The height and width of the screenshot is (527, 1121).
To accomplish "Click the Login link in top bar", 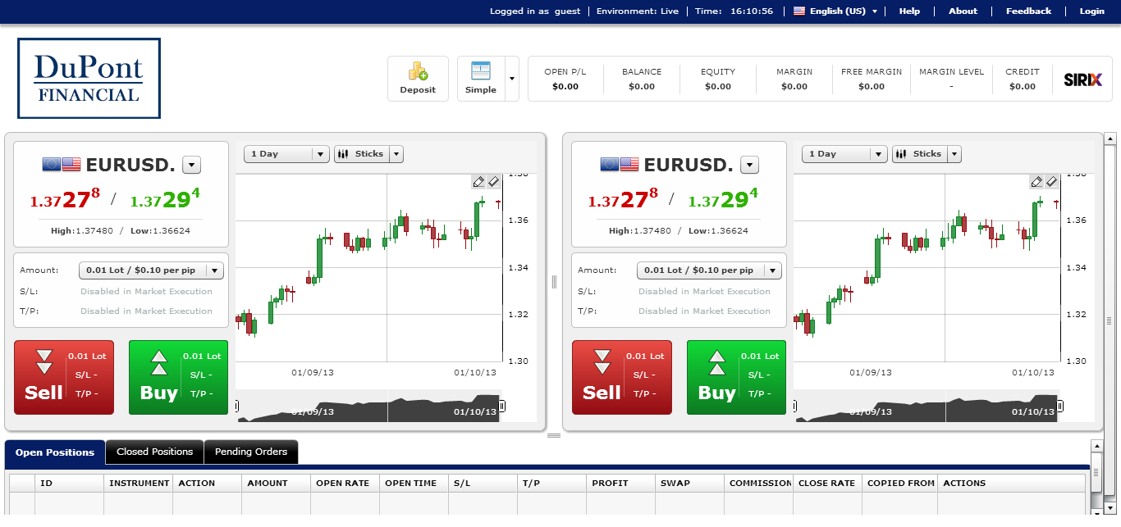I will (1091, 11).
